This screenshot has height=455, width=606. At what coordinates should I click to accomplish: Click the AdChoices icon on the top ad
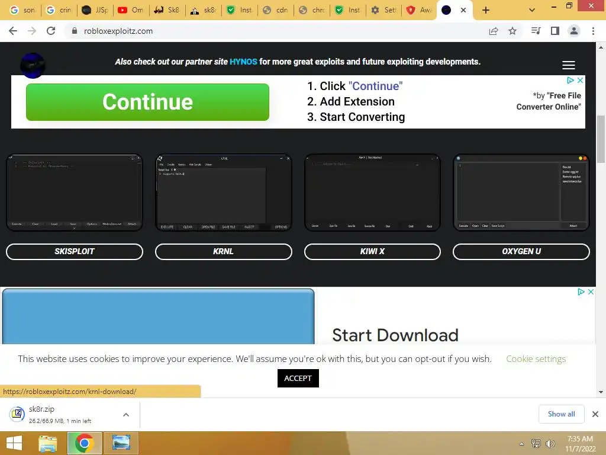click(x=570, y=80)
